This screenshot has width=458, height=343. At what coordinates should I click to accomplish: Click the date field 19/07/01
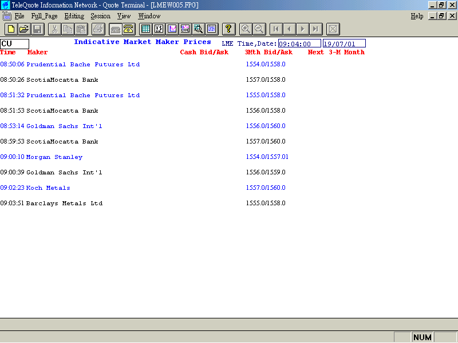point(344,44)
